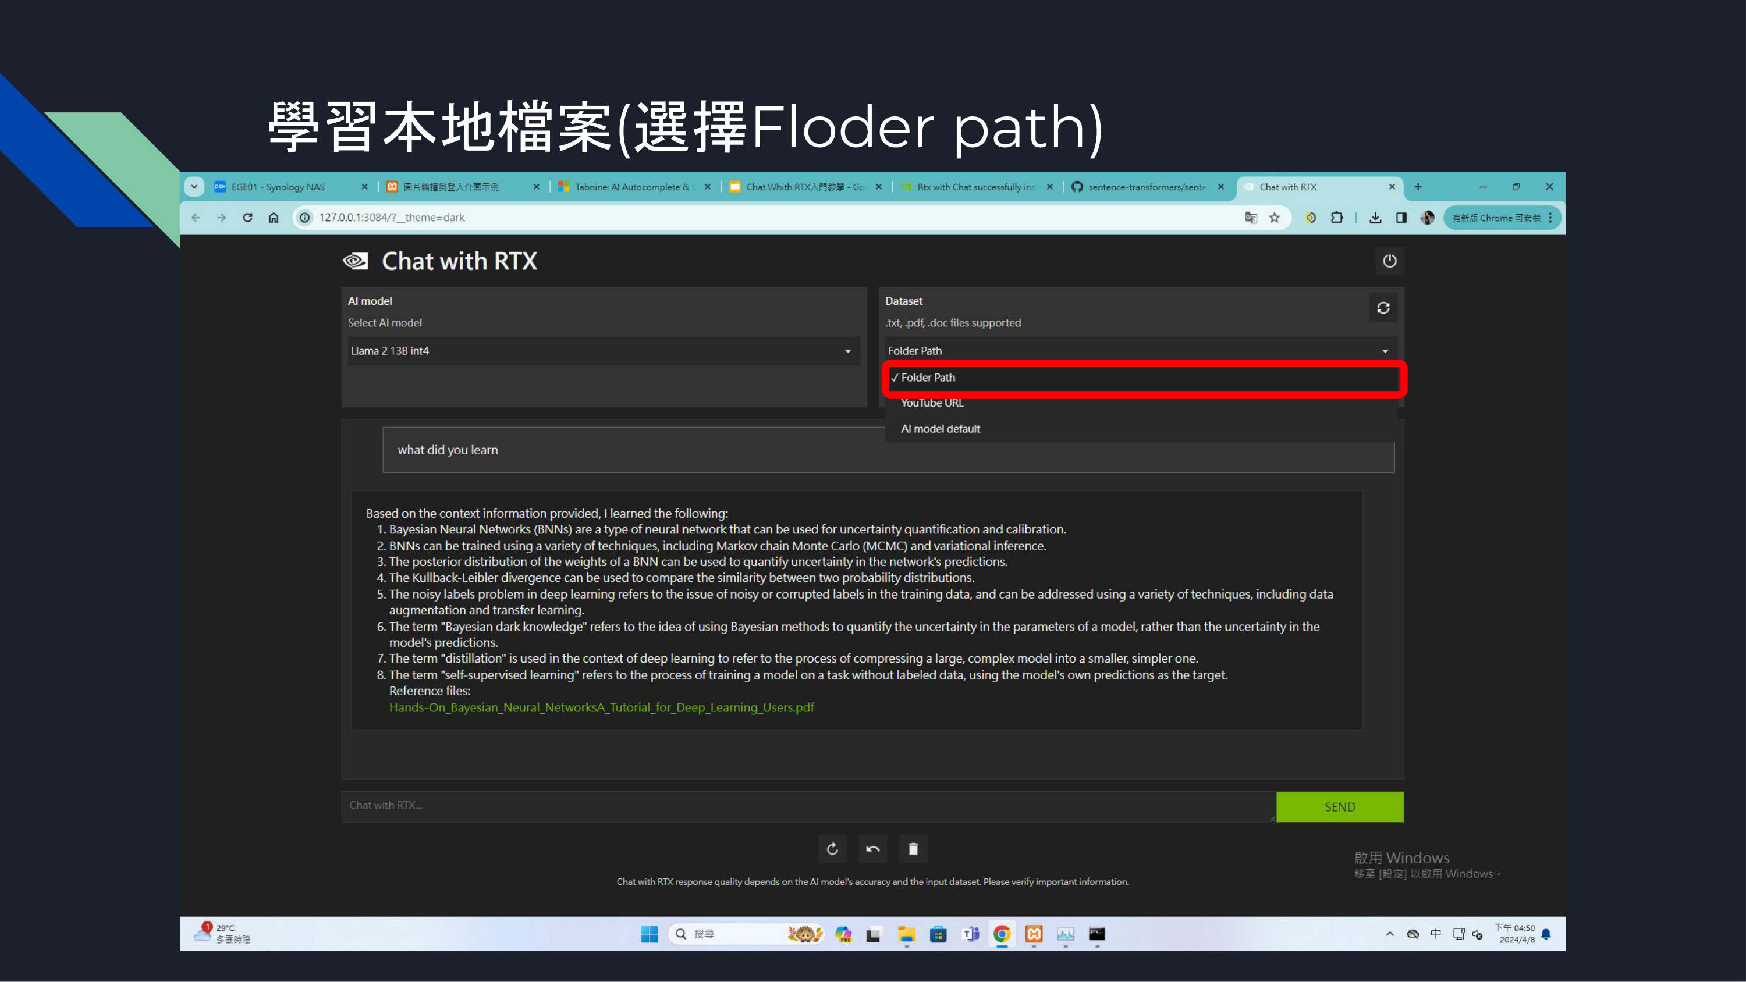This screenshot has width=1746, height=982.
Task: Open File Explorer from the taskbar
Action: coord(906,934)
